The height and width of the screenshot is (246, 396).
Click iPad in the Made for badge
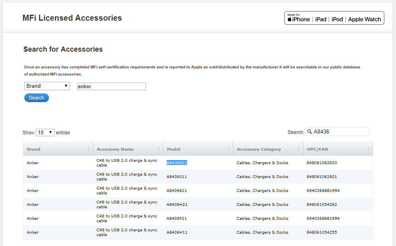coord(321,19)
